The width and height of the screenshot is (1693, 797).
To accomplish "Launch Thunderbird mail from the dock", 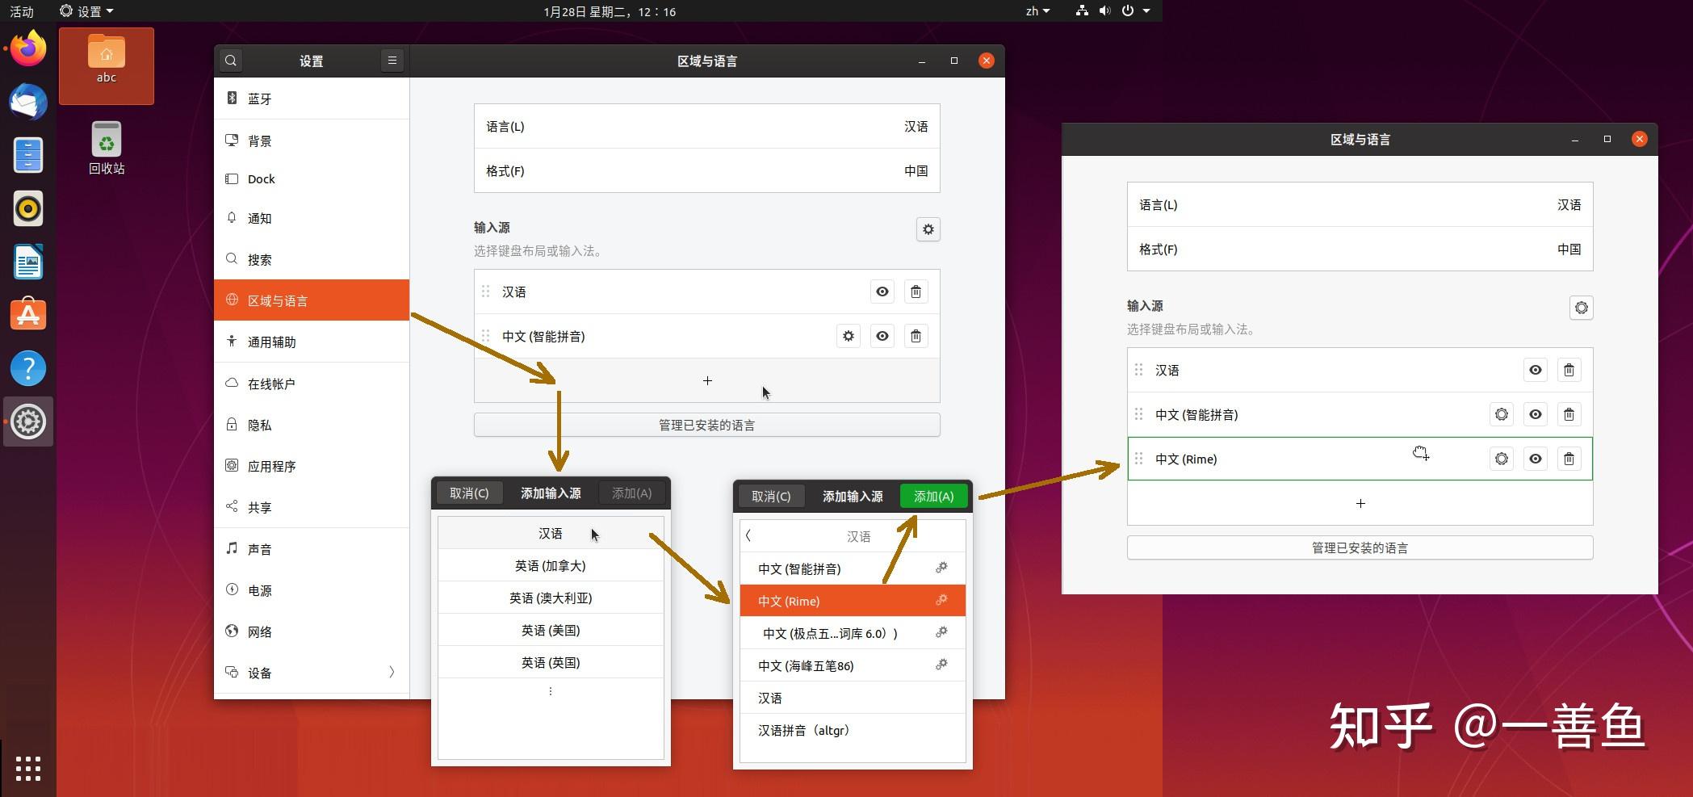I will (x=28, y=103).
